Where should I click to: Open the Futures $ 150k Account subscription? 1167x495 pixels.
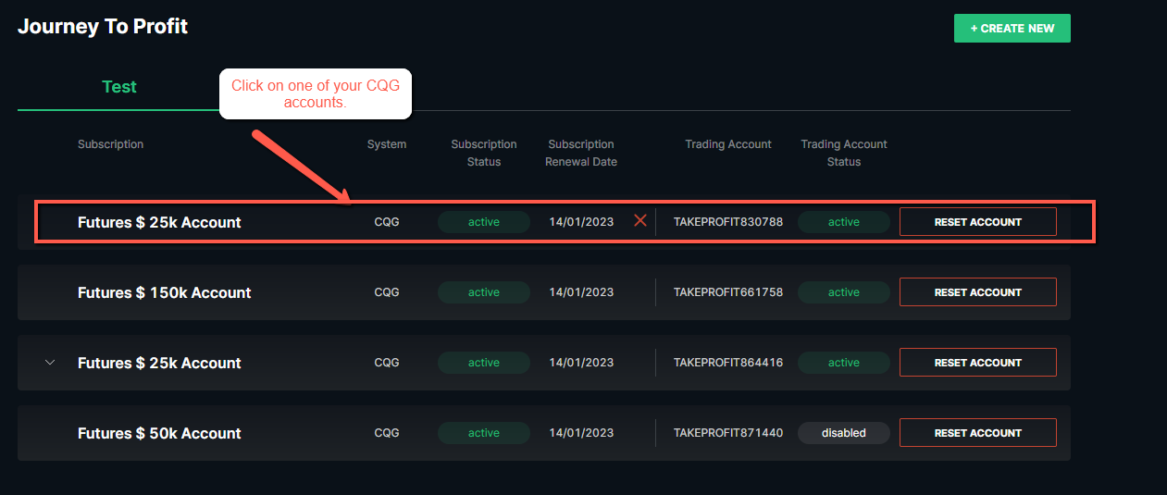point(165,292)
